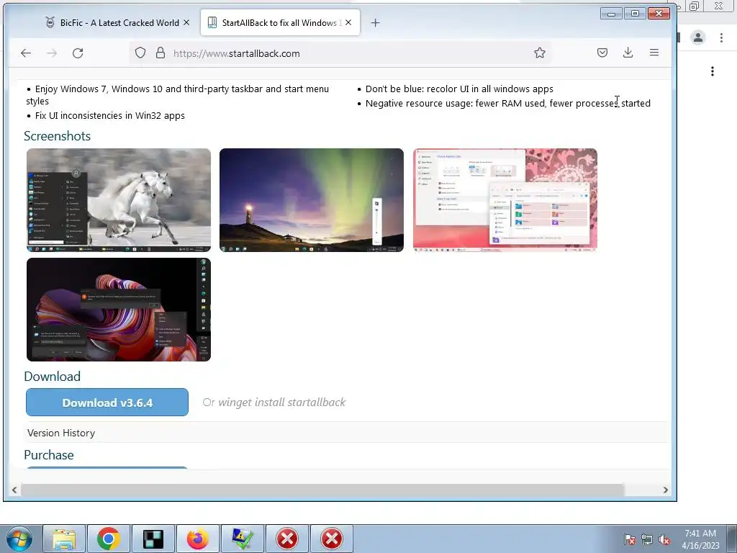
Task: Click 'Fix UI inconsistencies in Win32 apps' bullet
Action: (110, 116)
